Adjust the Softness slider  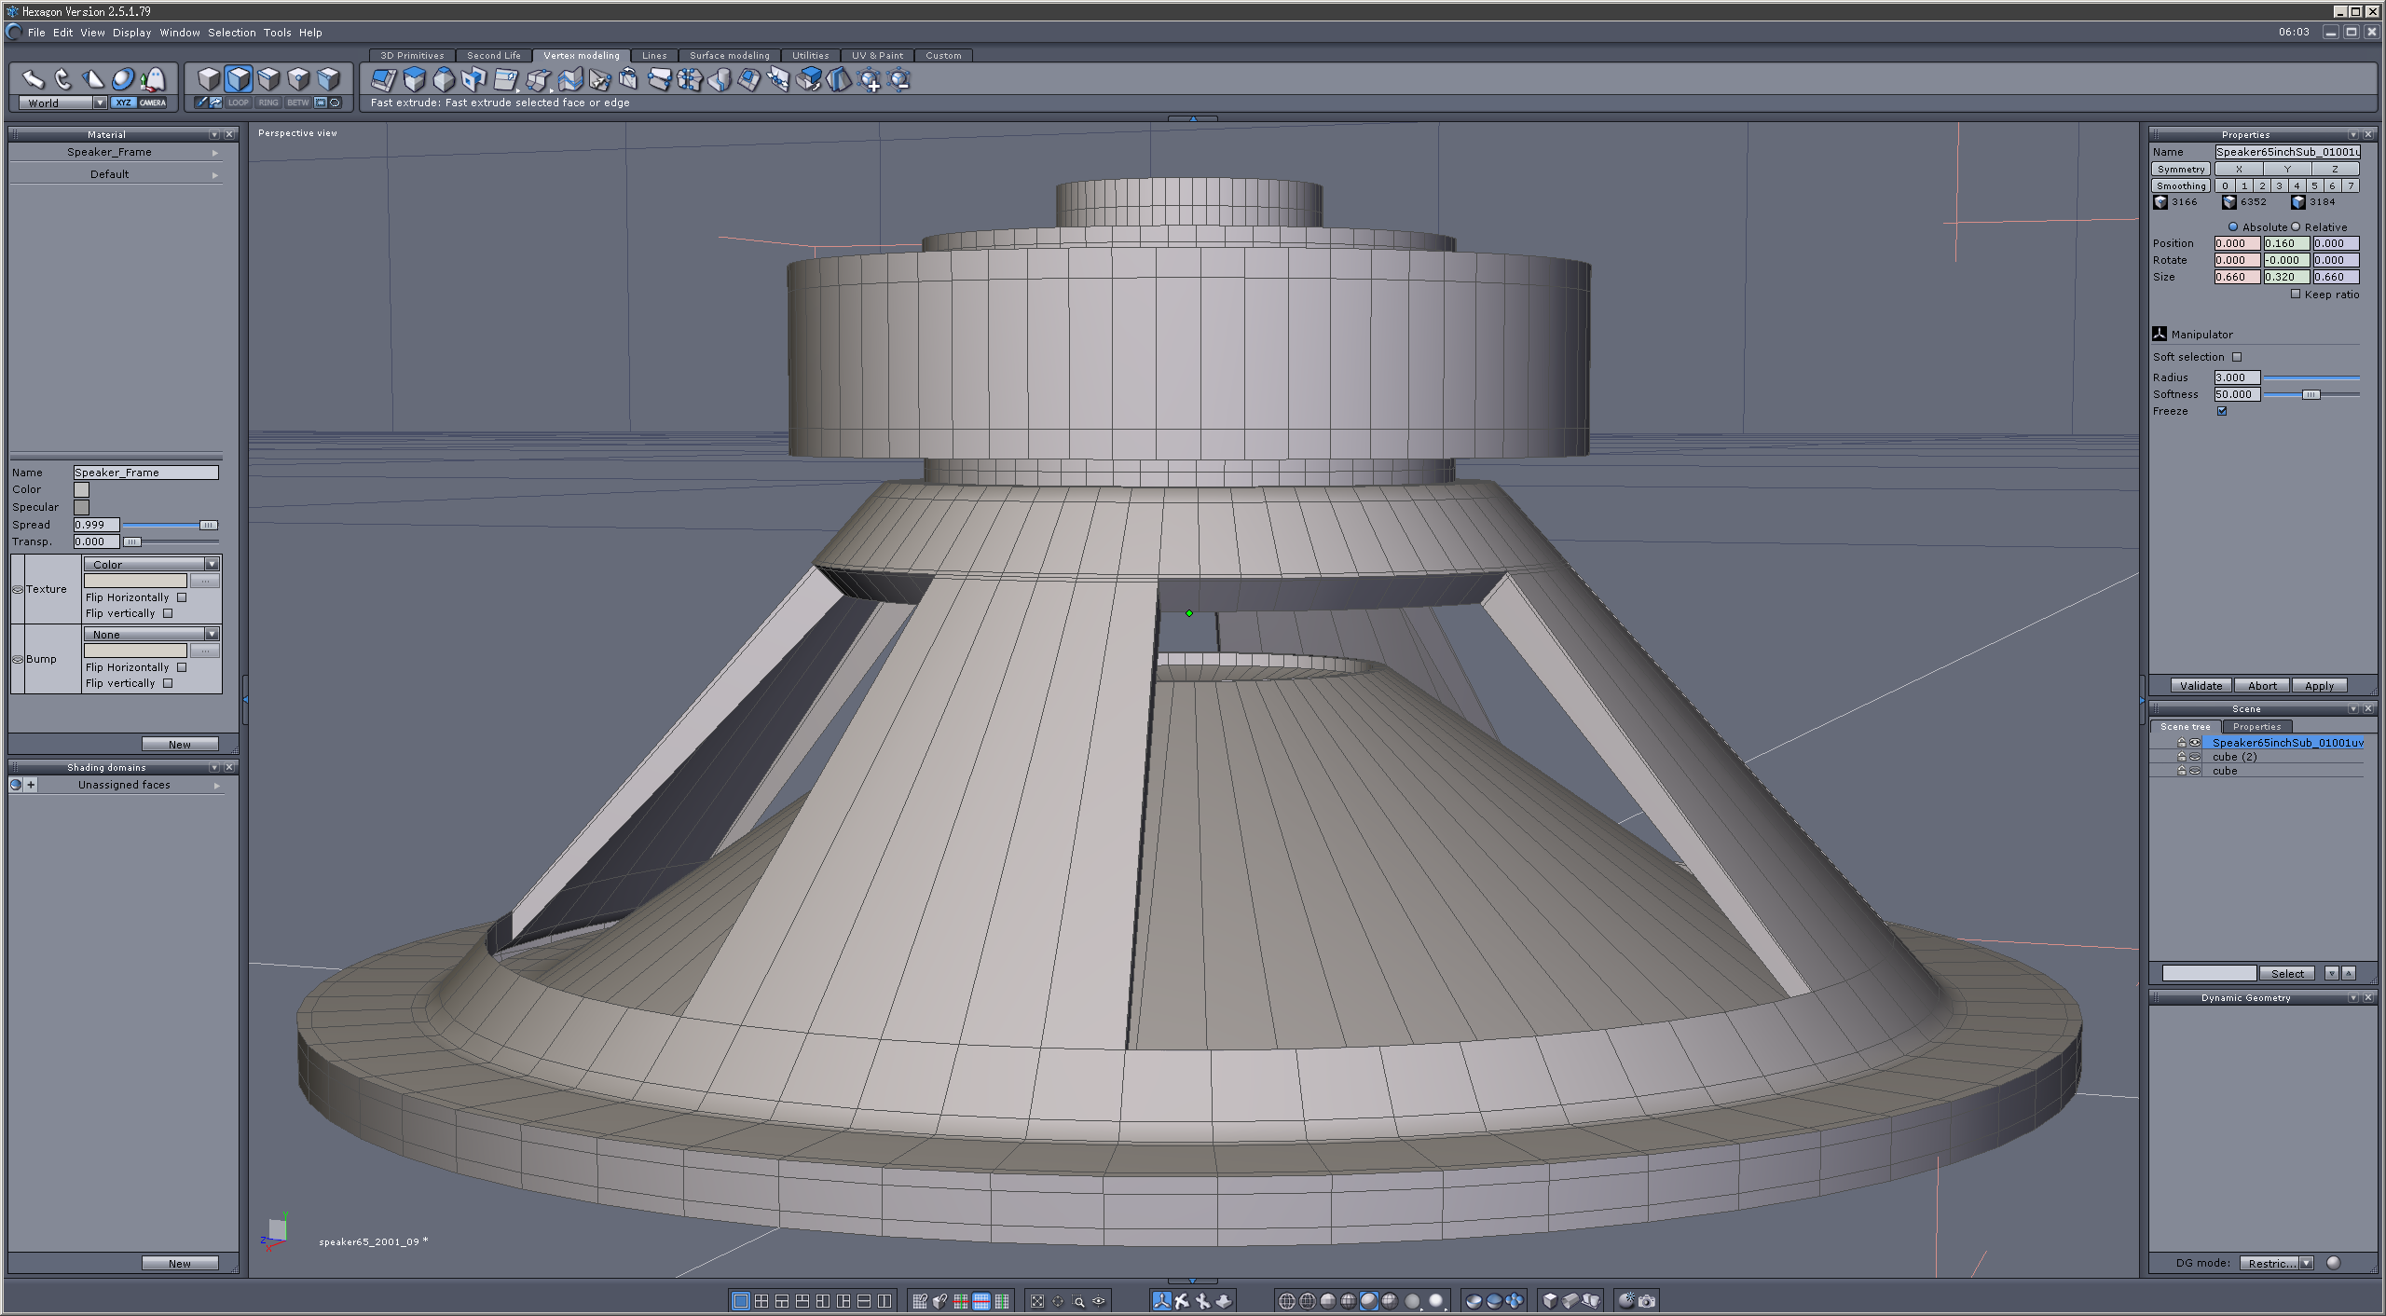(x=2311, y=395)
